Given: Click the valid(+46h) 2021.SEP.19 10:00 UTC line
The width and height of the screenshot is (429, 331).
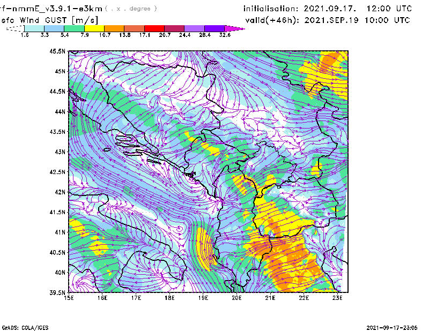Looking at the screenshot, I should coord(328,20).
